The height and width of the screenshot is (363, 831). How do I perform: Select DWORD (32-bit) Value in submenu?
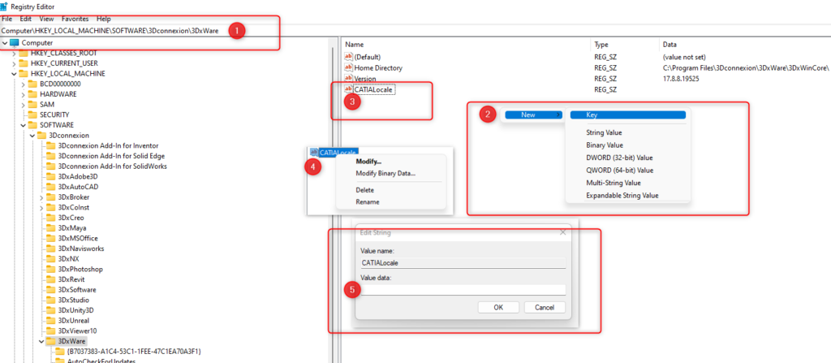(x=618, y=158)
